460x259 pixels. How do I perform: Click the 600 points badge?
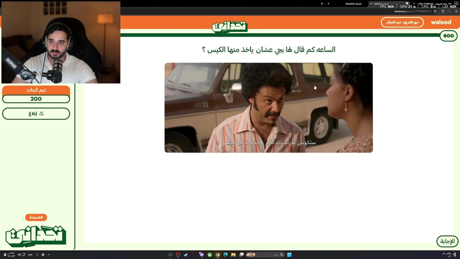[x=448, y=36]
